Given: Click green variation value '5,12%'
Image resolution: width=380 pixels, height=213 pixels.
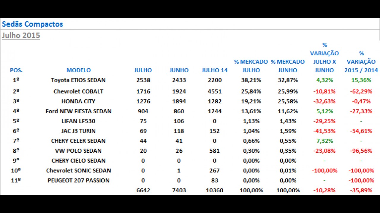Looking at the screenshot, I should [324, 111].
